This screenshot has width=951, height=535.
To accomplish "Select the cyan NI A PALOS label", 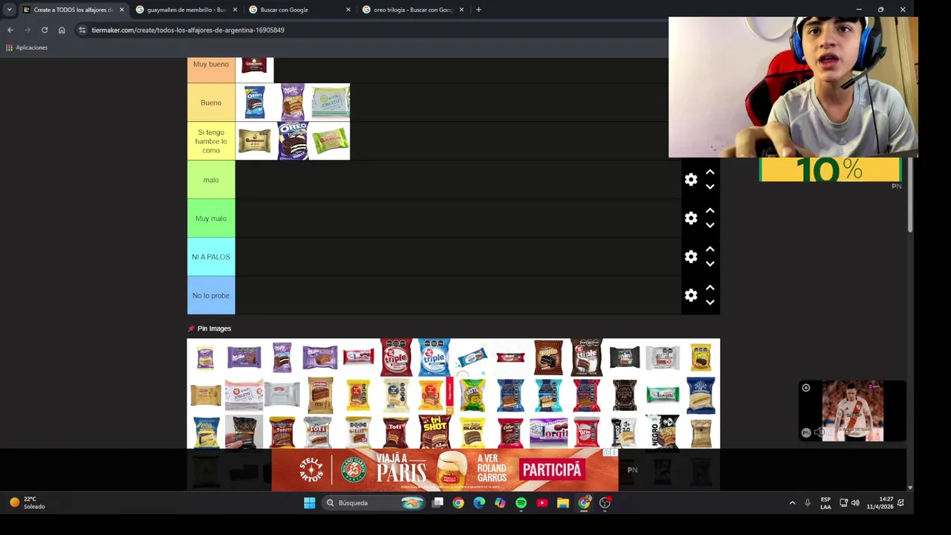I will (211, 257).
